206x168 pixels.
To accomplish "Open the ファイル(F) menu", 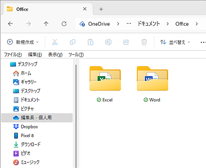I will 13,55.
